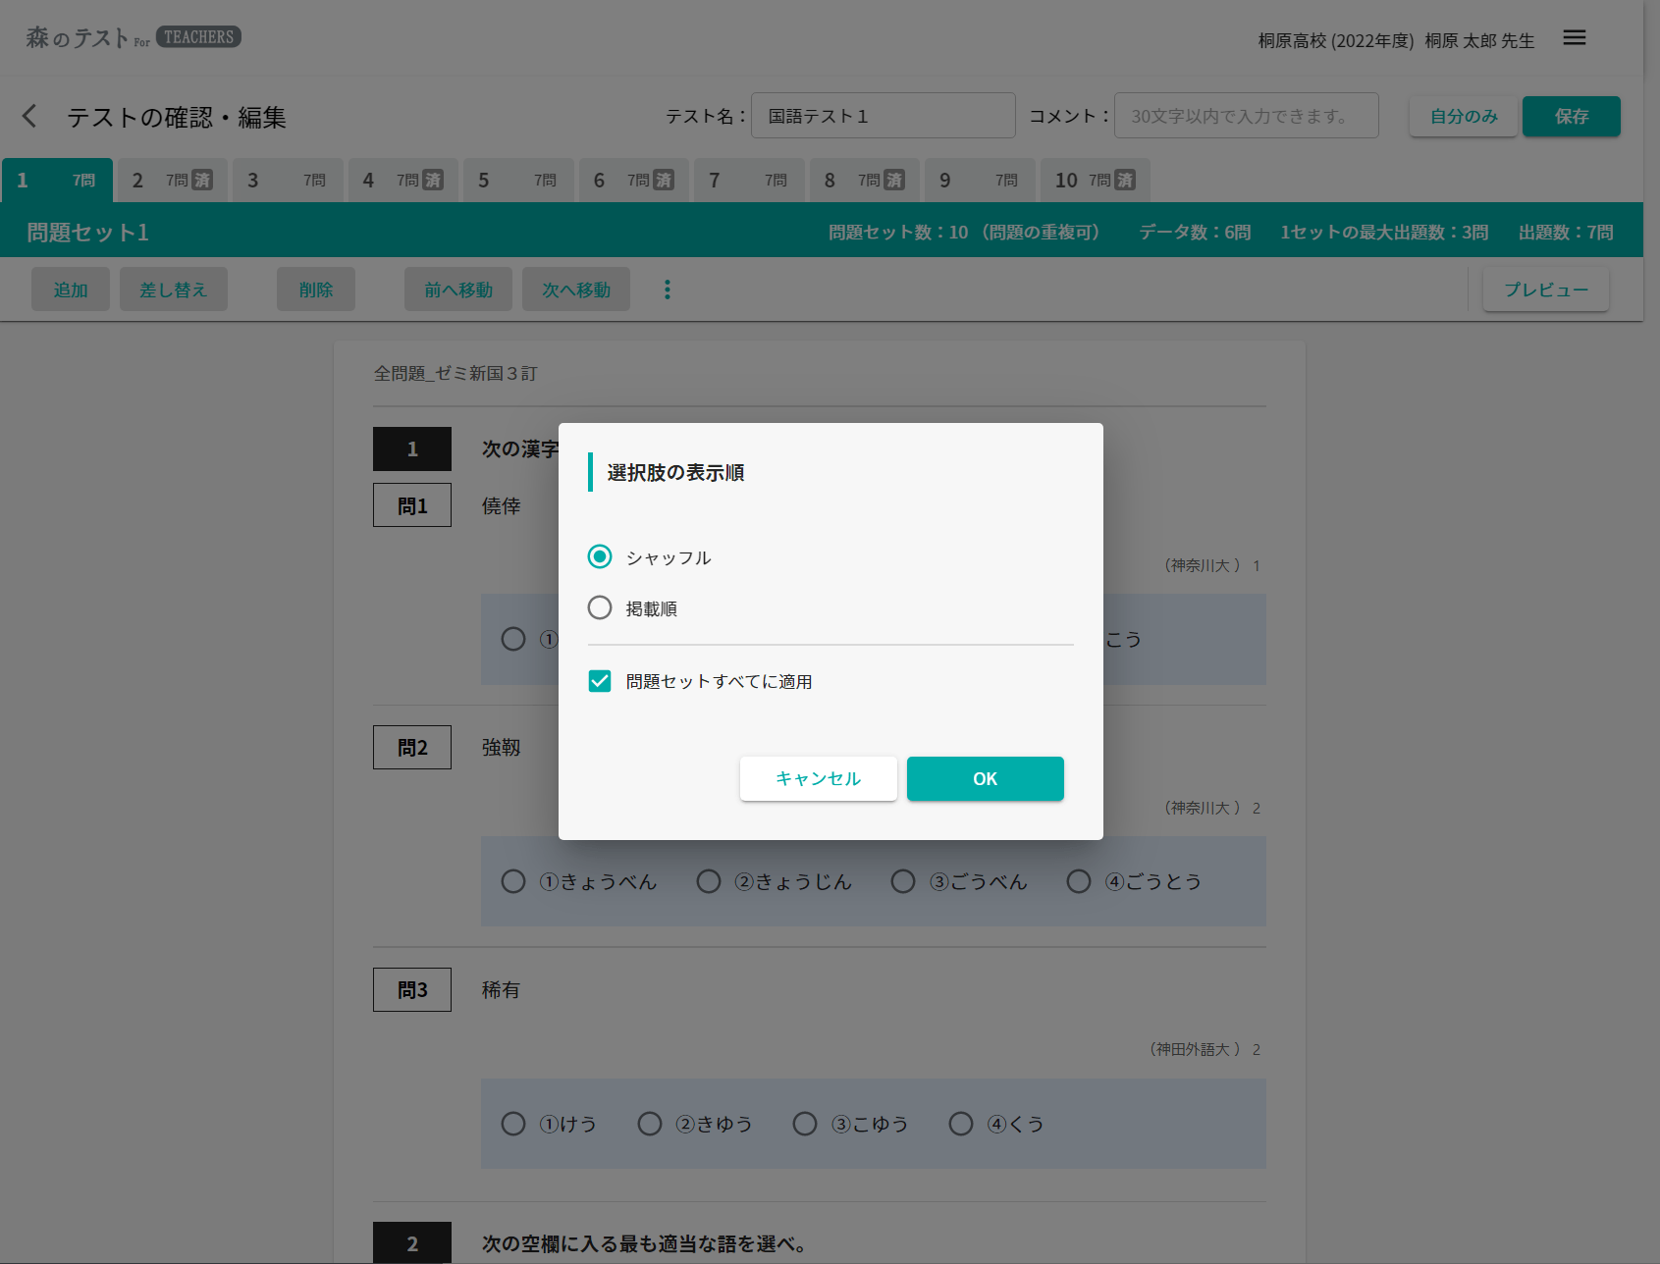This screenshot has height=1264, width=1660.
Task: Select the シャッフル radio button
Action: pyautogui.click(x=600, y=556)
